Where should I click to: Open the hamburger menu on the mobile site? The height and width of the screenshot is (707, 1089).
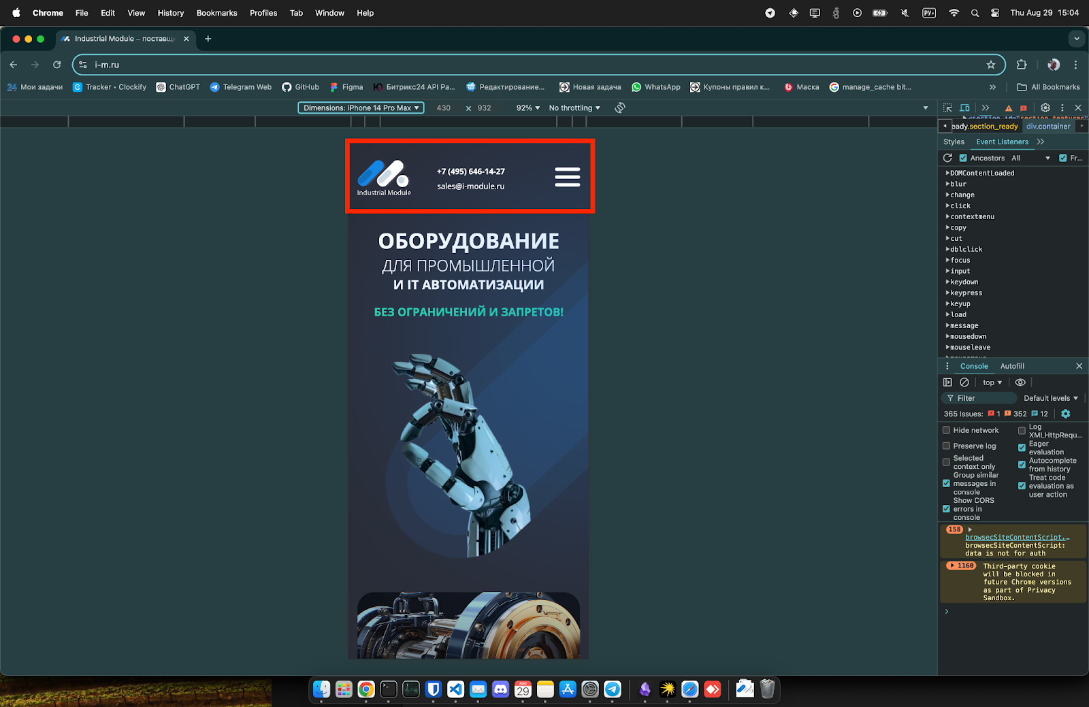coord(567,177)
